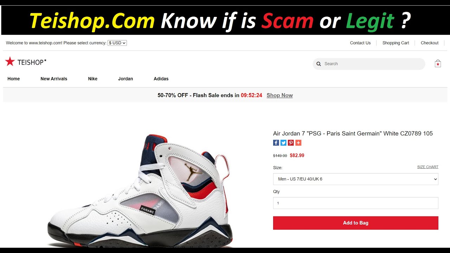Image resolution: width=450 pixels, height=253 pixels.
Task: Go to New Arrivals section
Action: [x=54, y=79]
